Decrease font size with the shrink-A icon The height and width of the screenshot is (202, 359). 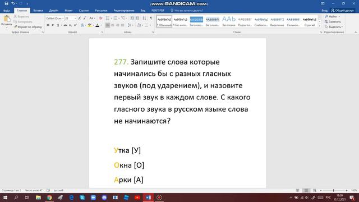85,19
